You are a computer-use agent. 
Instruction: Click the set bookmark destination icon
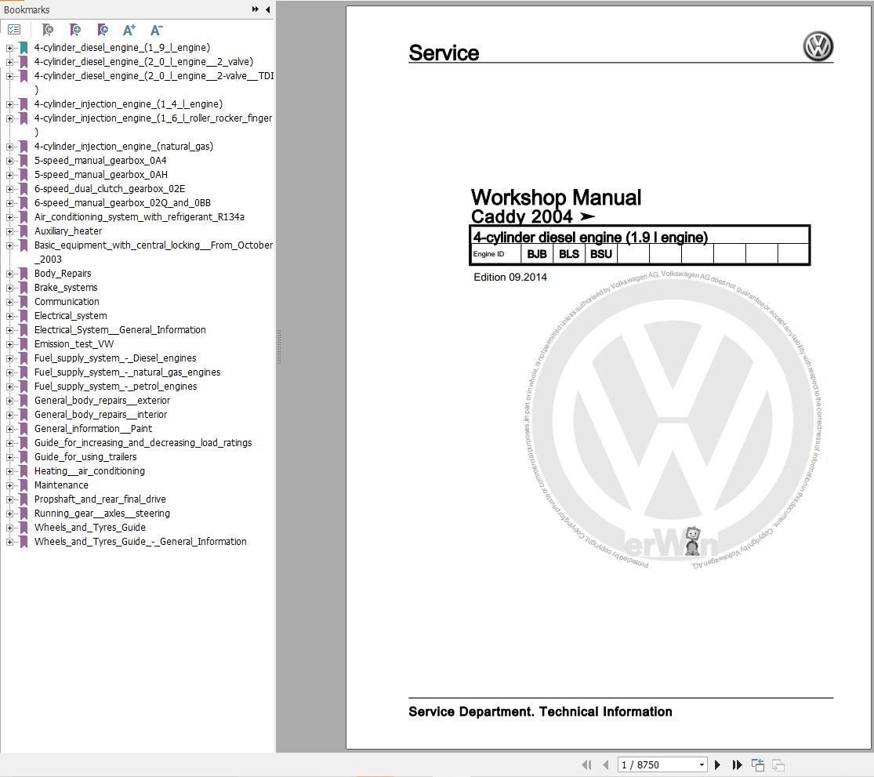point(103,30)
